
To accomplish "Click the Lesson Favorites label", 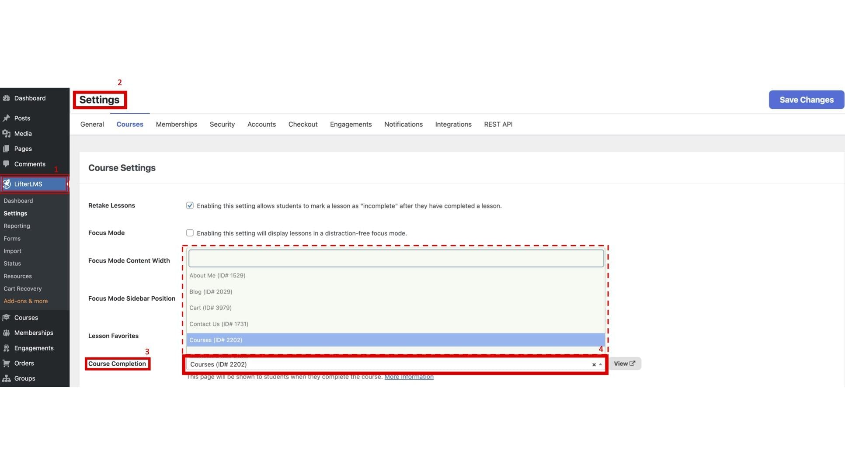I will [x=113, y=336].
